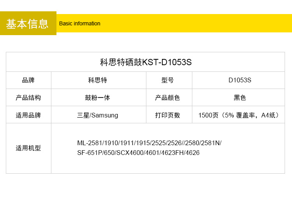Click the 型号 label cell
Viewport: 292px width, 208px height.
pyautogui.click(x=168, y=80)
